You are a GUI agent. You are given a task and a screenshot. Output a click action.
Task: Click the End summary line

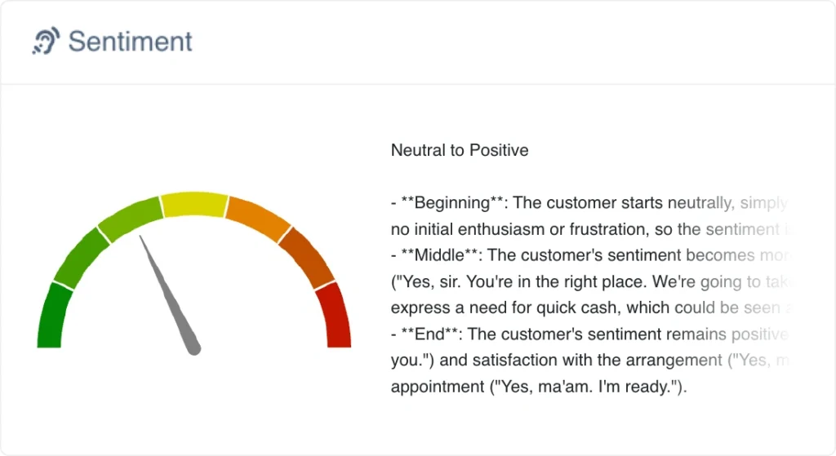[589, 334]
